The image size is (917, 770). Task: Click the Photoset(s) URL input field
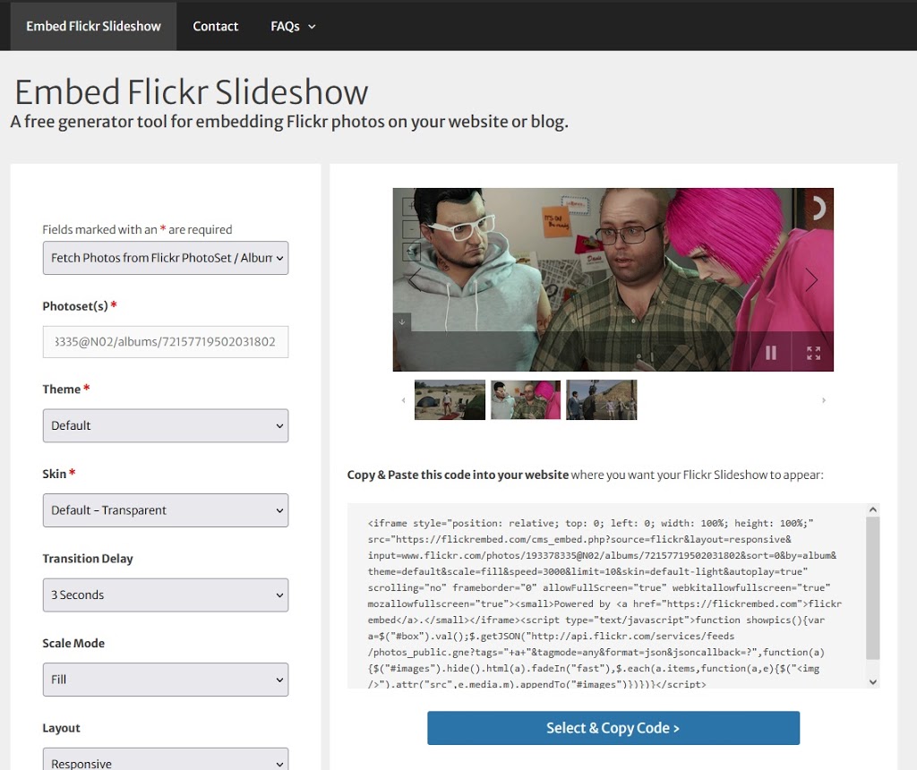[166, 341]
